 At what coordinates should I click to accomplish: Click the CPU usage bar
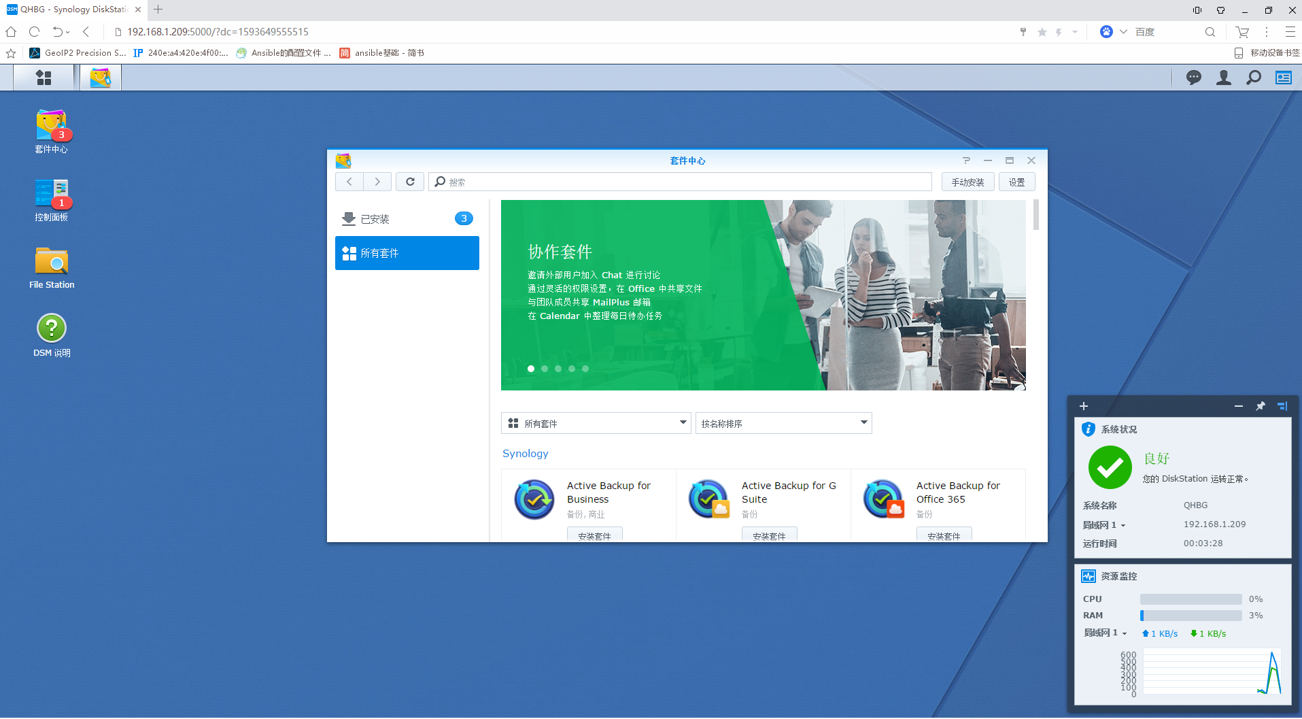1190,599
